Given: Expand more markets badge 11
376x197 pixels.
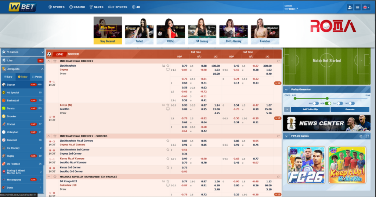Looking at the screenshot, I should (278, 83).
